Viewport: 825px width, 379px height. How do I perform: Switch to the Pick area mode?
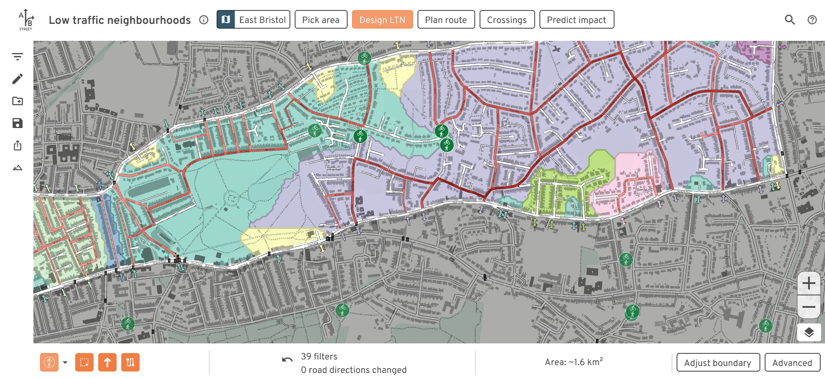point(321,20)
